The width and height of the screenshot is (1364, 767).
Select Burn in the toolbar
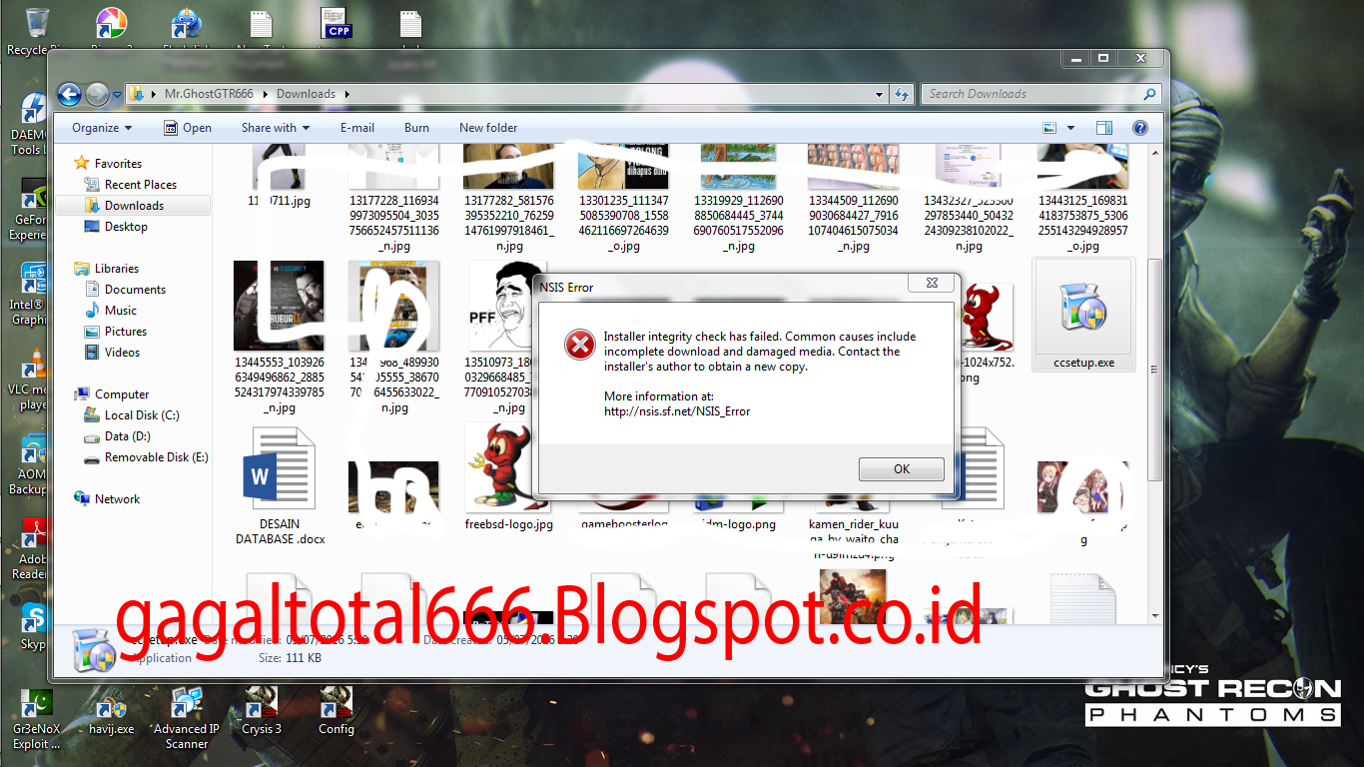(416, 128)
